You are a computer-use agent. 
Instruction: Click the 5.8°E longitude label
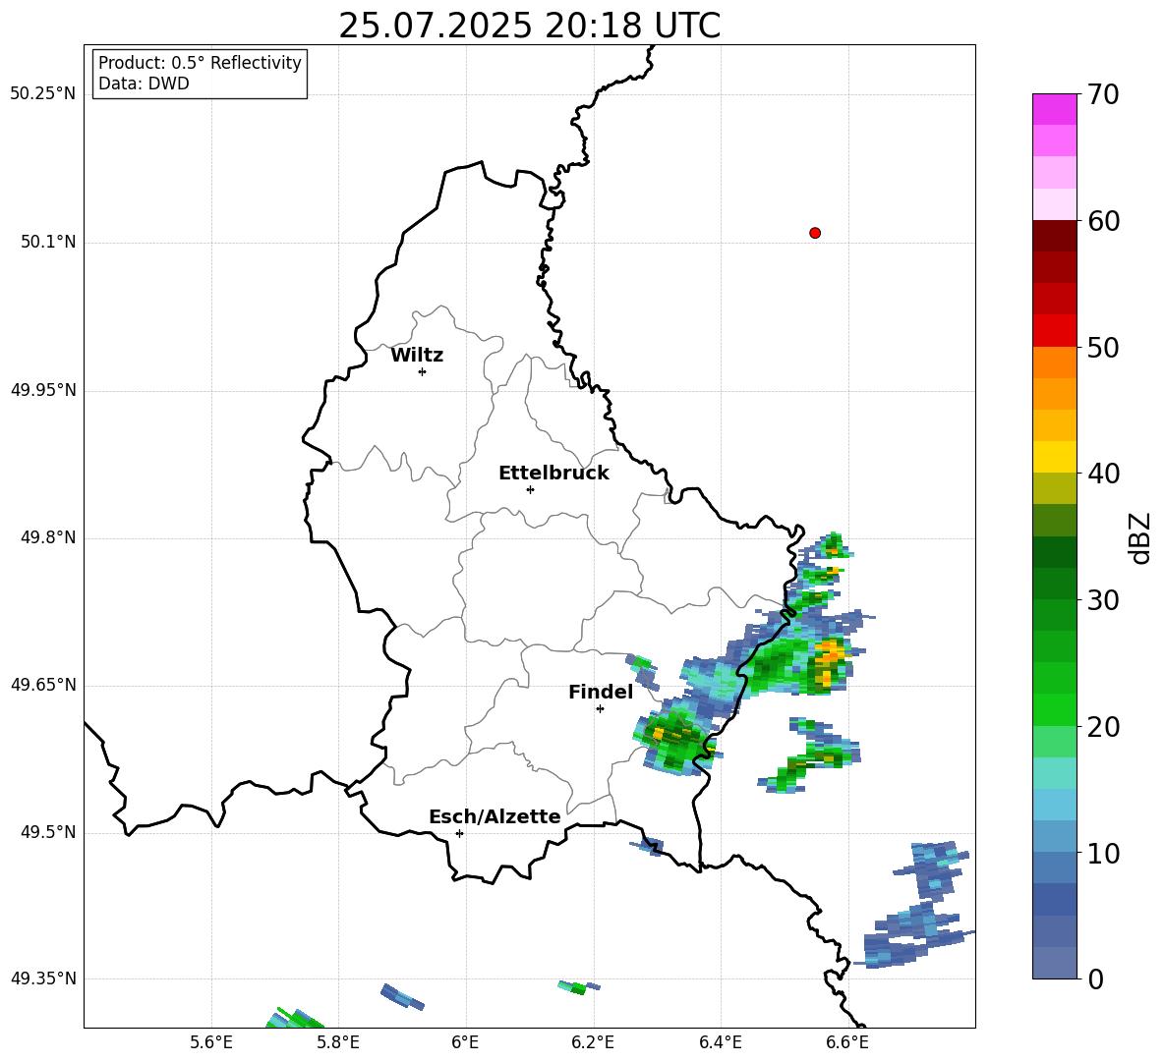[338, 1042]
